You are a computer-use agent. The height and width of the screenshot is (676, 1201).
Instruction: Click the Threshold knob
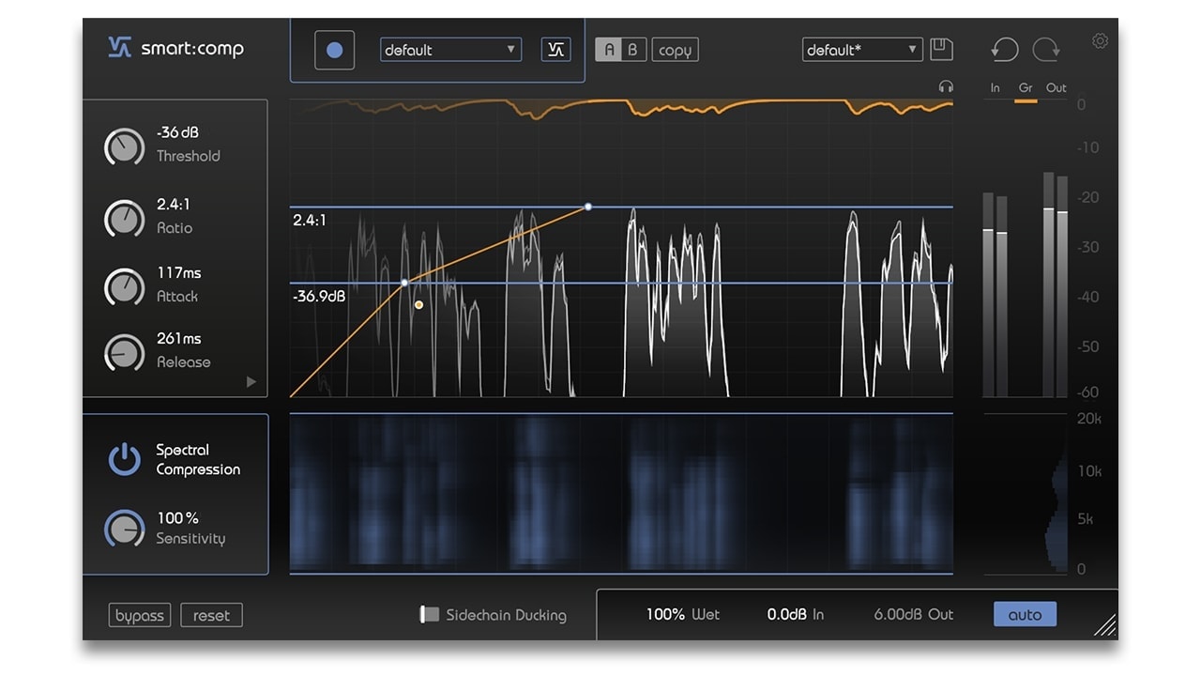click(x=124, y=146)
